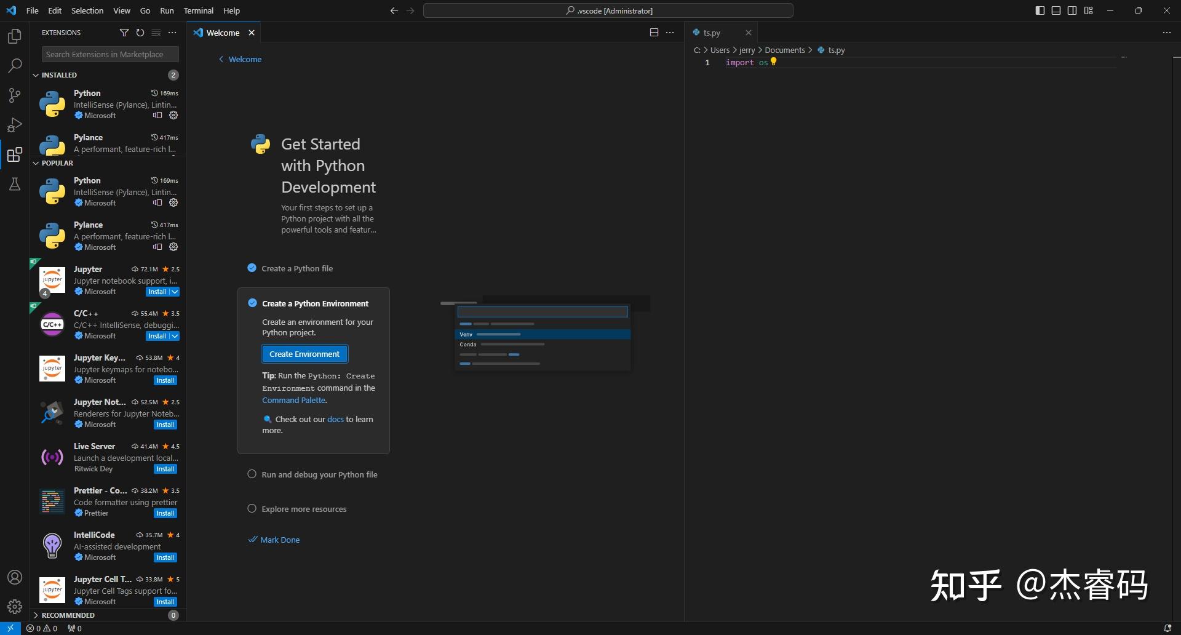Open the Run and Debug view
This screenshot has width=1181, height=635.
point(15,125)
